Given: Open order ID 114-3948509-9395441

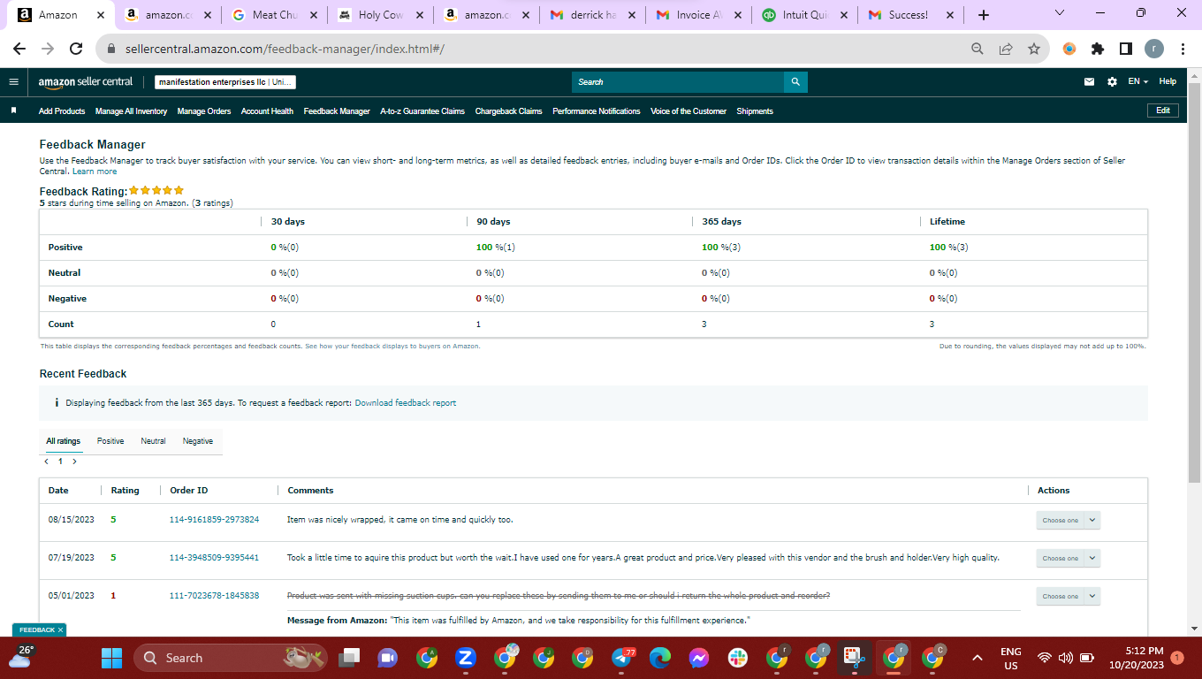Looking at the screenshot, I should pyautogui.click(x=214, y=558).
